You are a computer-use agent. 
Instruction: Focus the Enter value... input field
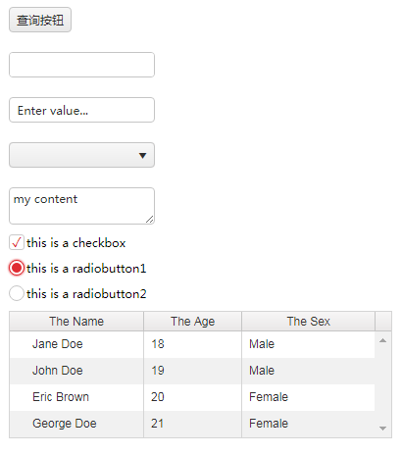(81, 110)
